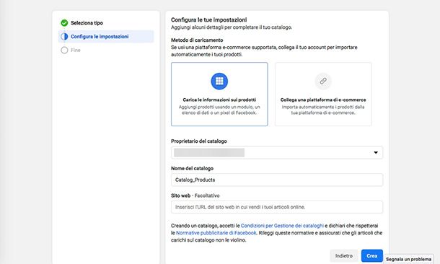
Task: Click Segnala un problema
Action: (x=408, y=259)
